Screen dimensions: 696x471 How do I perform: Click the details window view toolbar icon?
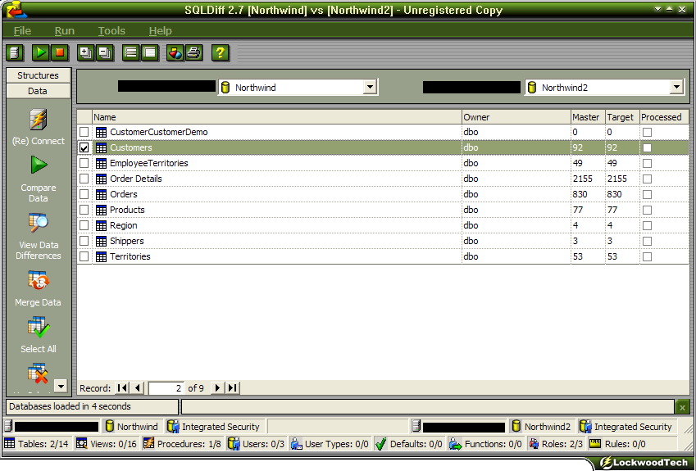(x=150, y=52)
